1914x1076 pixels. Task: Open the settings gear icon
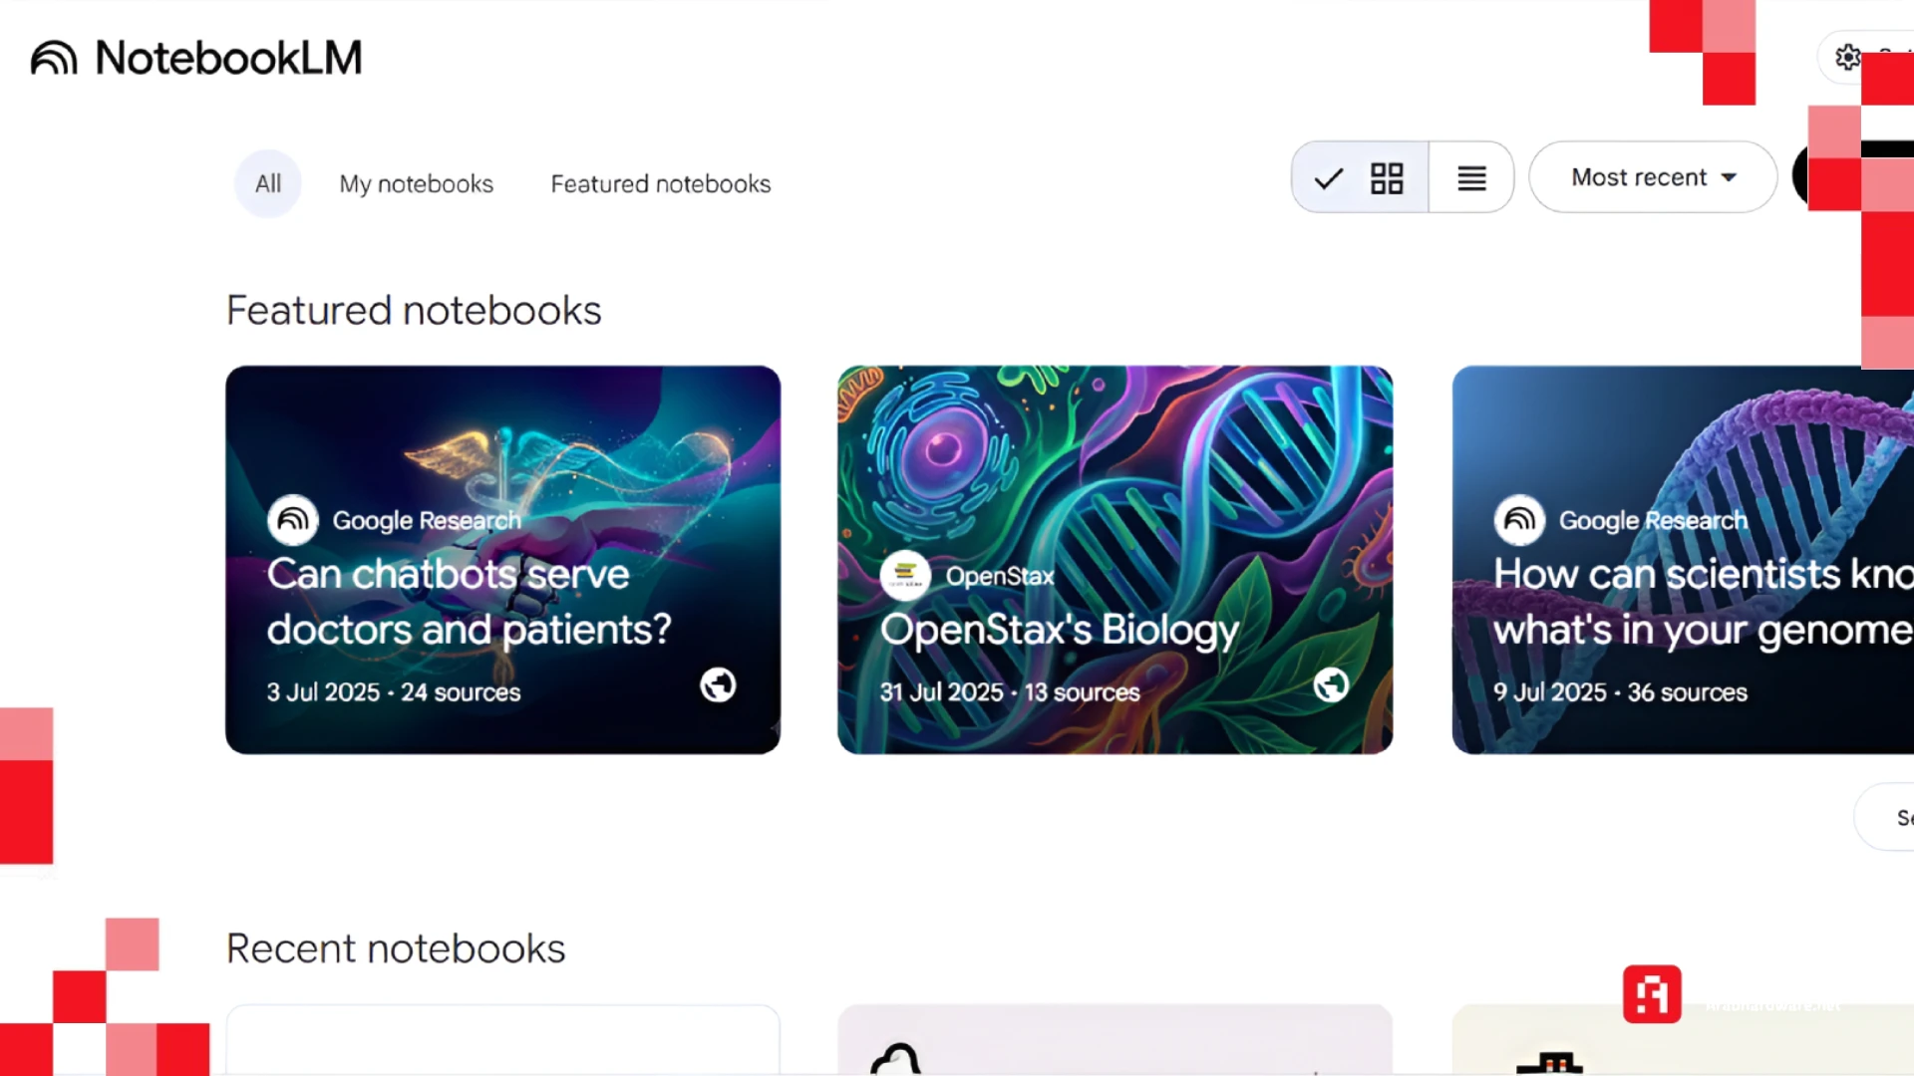(1847, 57)
